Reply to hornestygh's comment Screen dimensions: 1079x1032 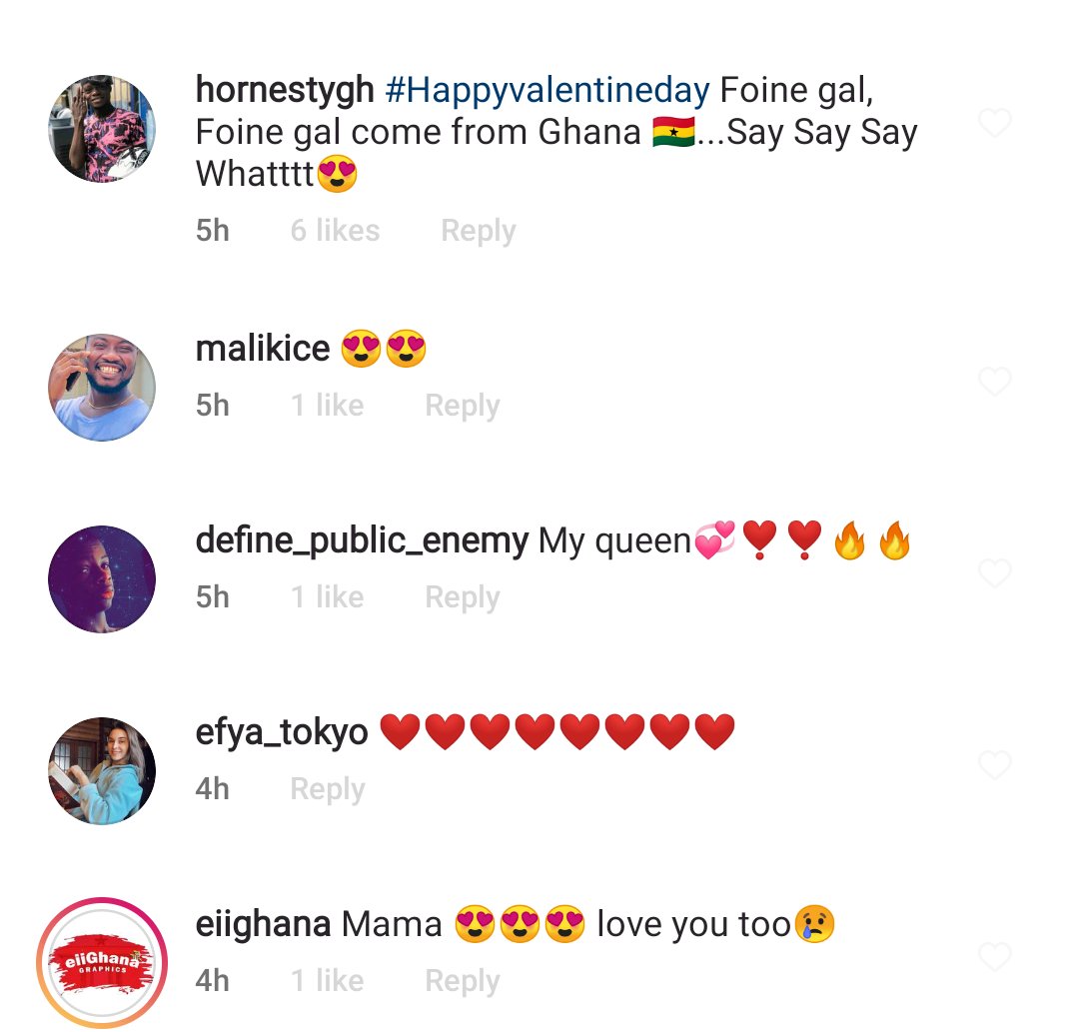[x=479, y=231]
